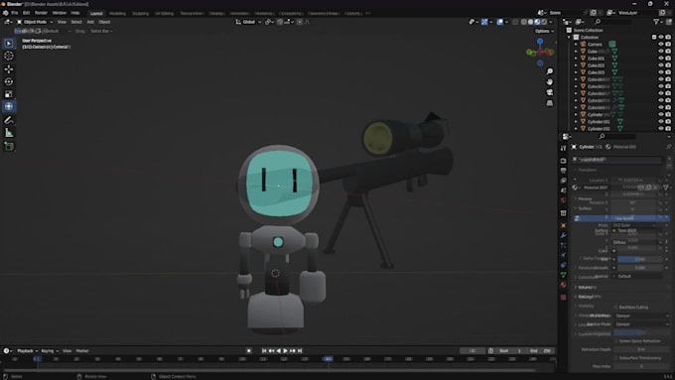
Task: Toggle eye icon for Cylinder.002
Action: tap(661, 128)
